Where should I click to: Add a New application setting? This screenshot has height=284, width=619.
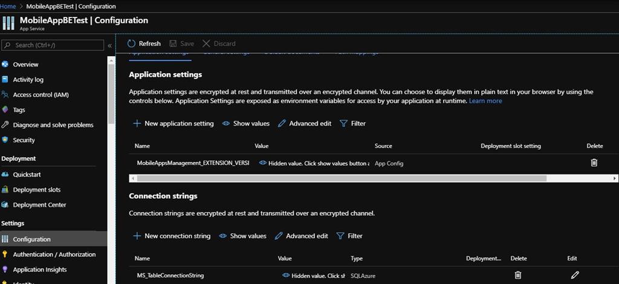pos(173,123)
